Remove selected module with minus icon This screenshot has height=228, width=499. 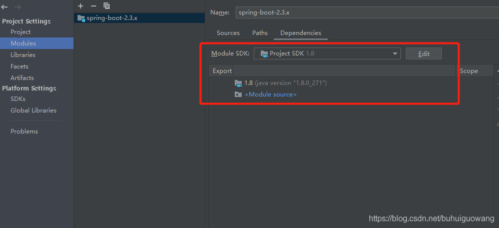93,5
